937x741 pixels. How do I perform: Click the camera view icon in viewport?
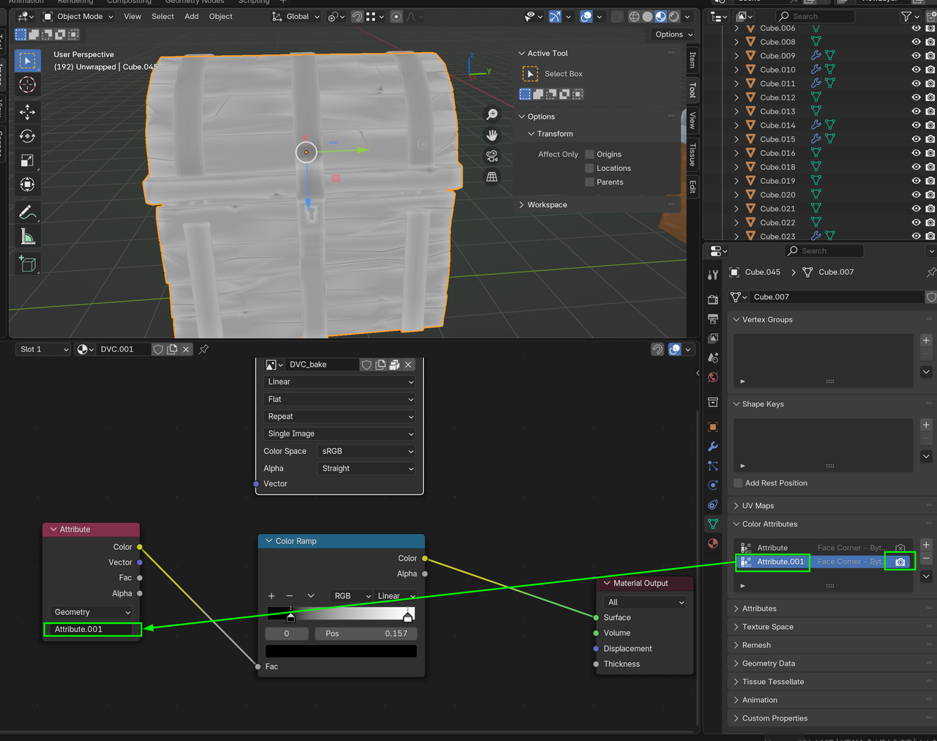tap(492, 156)
